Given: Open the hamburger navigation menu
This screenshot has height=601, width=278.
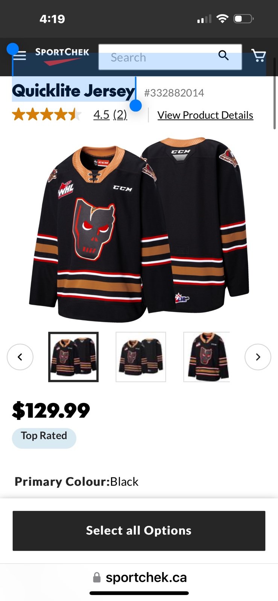Looking at the screenshot, I should click(20, 56).
